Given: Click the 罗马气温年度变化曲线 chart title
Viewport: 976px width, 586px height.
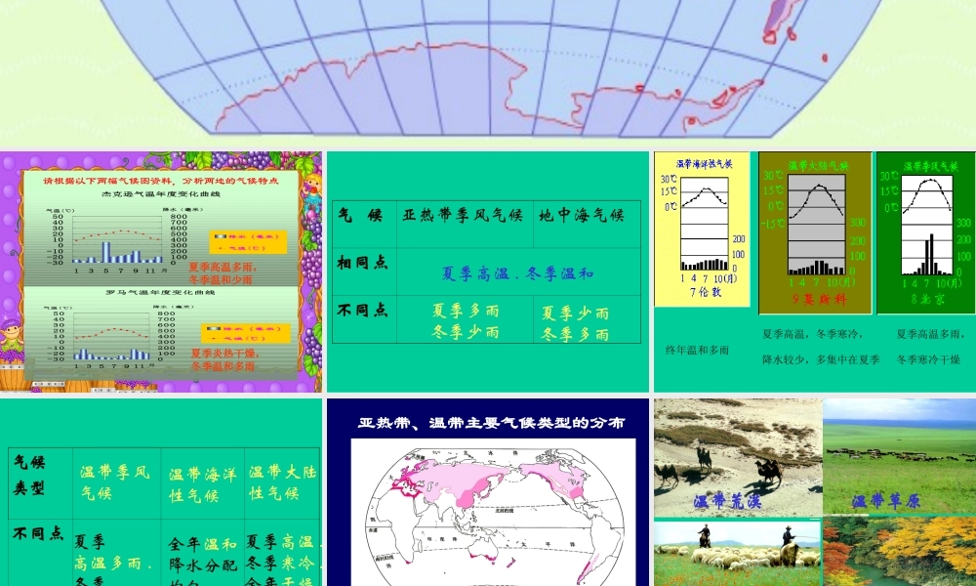Looking at the screenshot, I should pos(160,292).
